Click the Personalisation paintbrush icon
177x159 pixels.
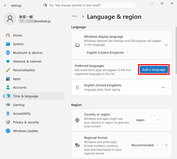pos(8,70)
